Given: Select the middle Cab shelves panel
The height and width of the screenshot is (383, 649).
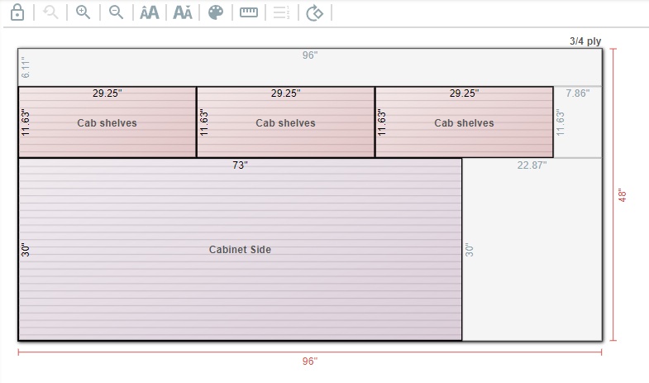Looking at the screenshot, I should coord(285,123).
